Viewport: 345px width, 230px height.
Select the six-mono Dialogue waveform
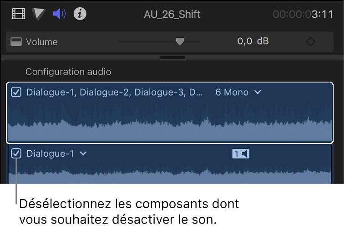(169, 122)
